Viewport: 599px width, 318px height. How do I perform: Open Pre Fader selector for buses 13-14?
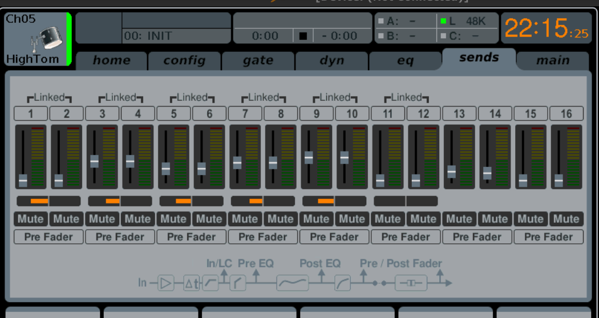tap(477, 237)
